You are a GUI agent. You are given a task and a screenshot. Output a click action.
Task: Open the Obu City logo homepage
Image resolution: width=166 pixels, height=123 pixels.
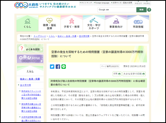[26, 5]
